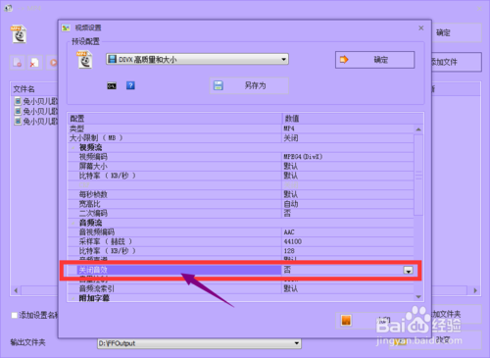Click the MP4 format icon in preset group
Image resolution: width=490 pixels, height=358 pixels.
[x=85, y=60]
